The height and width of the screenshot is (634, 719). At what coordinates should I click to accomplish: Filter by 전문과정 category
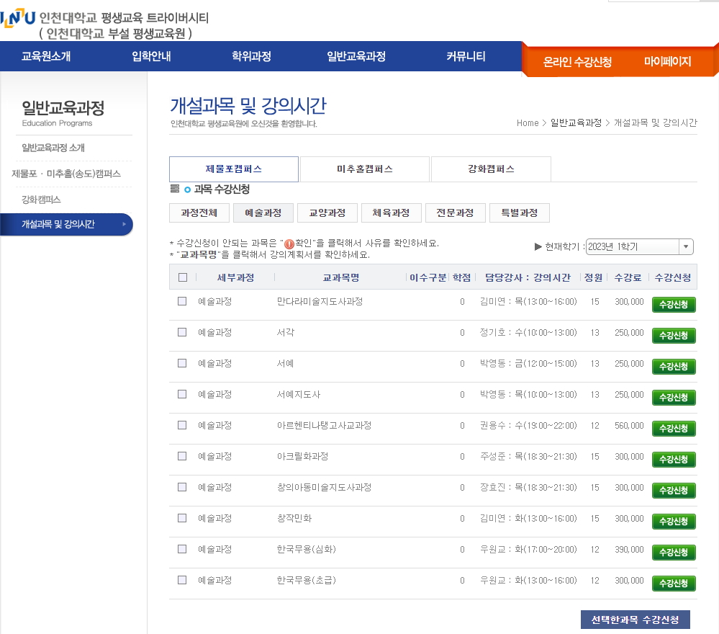(455, 213)
